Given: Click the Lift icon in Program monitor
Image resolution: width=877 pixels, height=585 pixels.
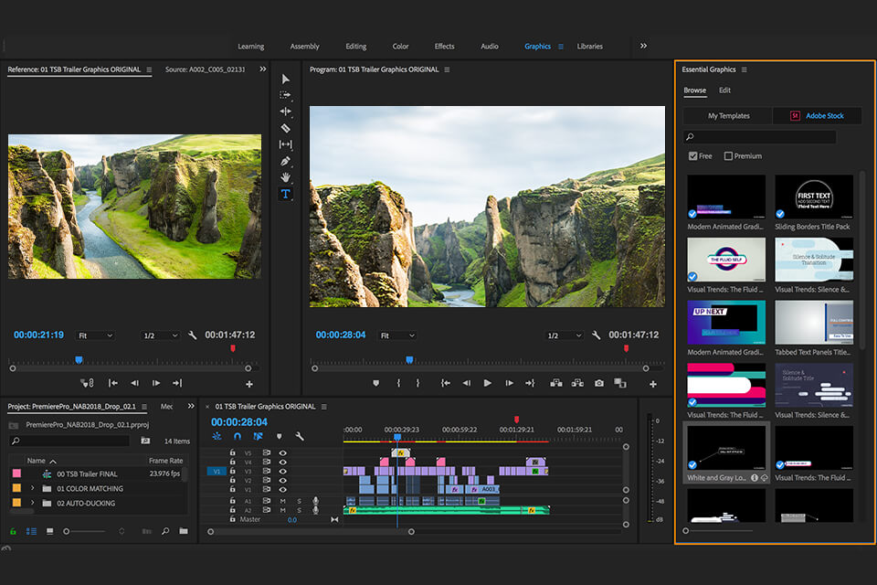Looking at the screenshot, I should [555, 384].
